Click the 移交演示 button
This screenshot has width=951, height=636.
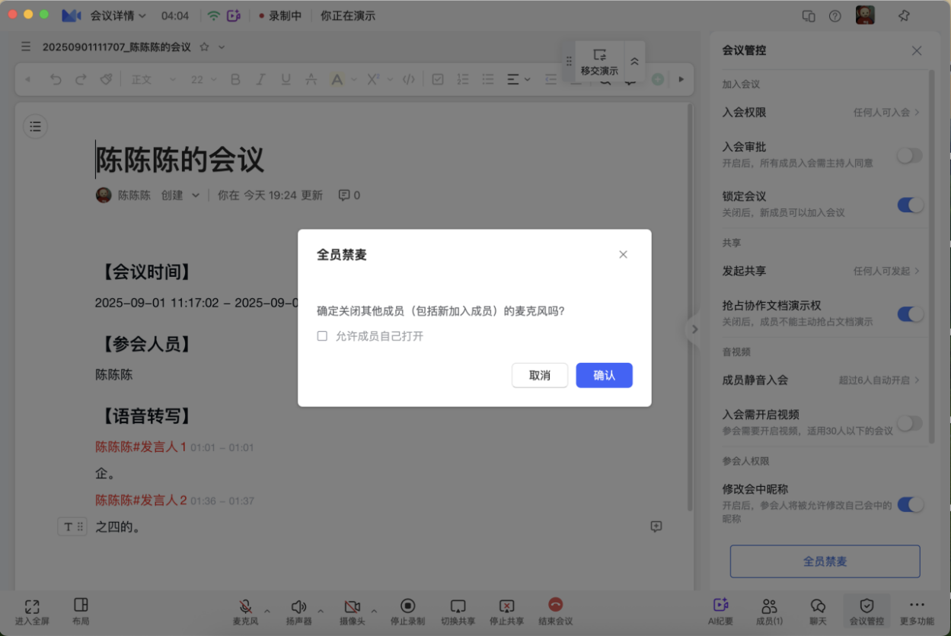point(599,62)
